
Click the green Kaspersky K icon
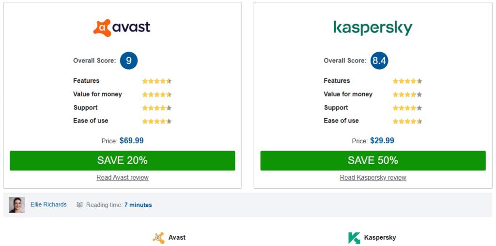point(354,238)
